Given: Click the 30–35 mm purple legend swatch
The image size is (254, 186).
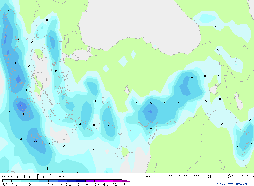Looking at the screenshot, I should click(x=90, y=181).
